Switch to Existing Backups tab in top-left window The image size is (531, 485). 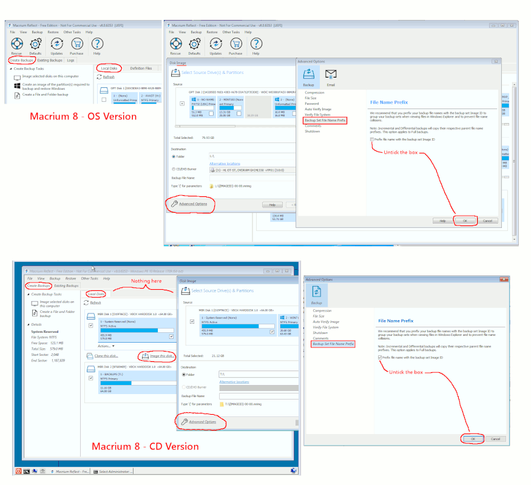coord(50,60)
